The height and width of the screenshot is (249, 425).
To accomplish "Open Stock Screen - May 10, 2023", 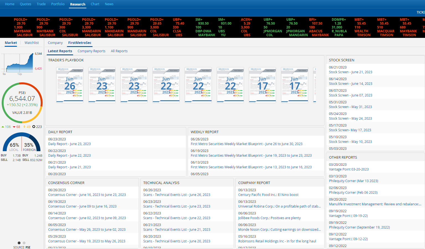I will point(350,142).
